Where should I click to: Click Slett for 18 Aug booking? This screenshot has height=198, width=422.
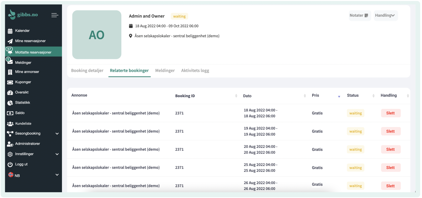point(391,113)
